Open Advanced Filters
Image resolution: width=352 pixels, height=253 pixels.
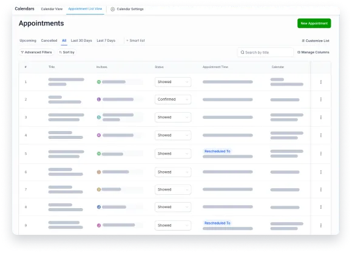pyautogui.click(x=36, y=52)
